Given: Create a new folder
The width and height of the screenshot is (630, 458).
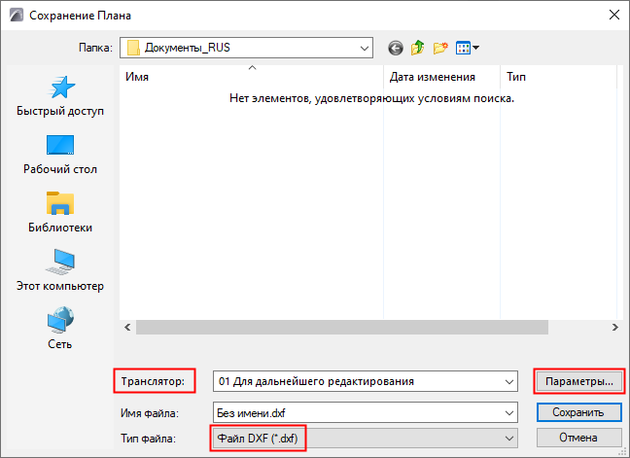Looking at the screenshot, I should coord(440,49).
